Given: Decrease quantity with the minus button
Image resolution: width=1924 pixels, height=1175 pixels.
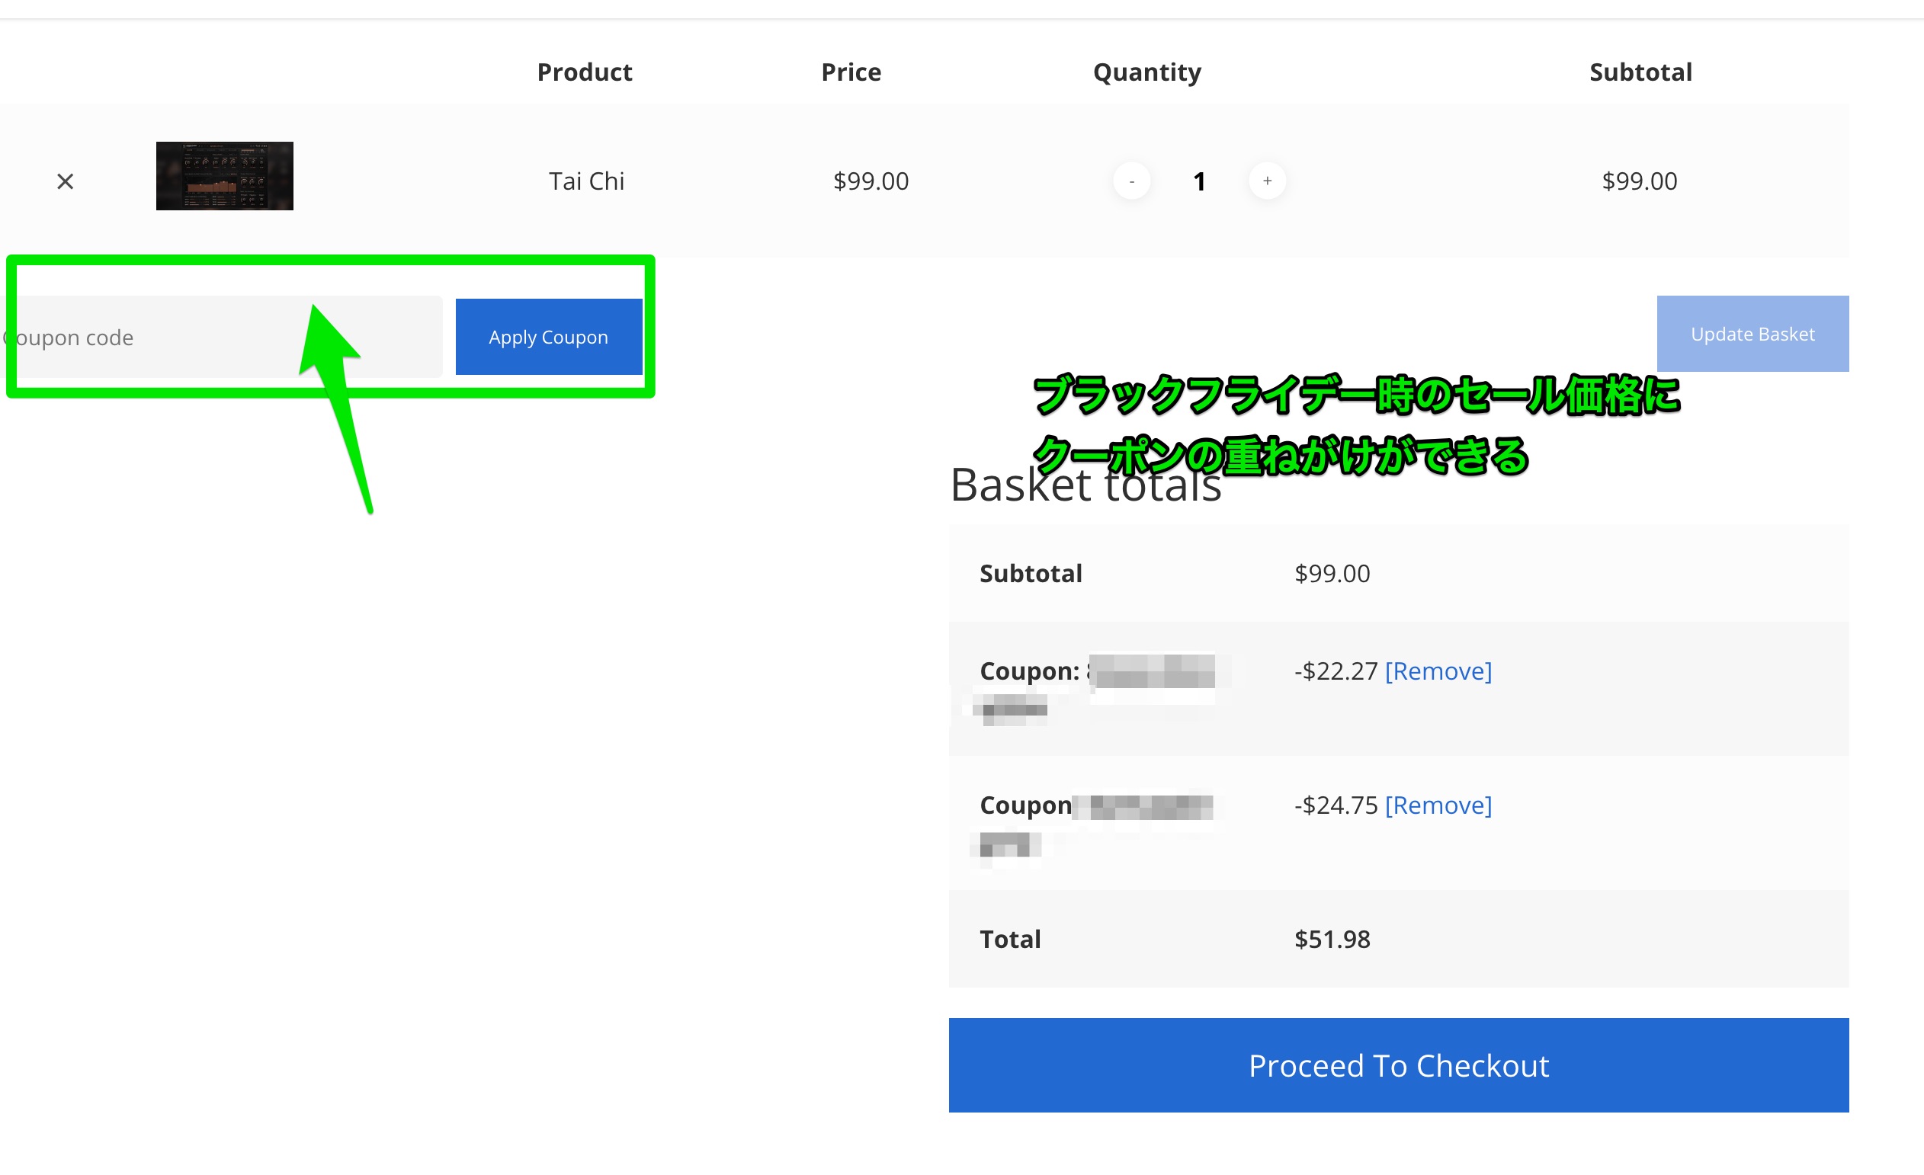Looking at the screenshot, I should [1130, 181].
